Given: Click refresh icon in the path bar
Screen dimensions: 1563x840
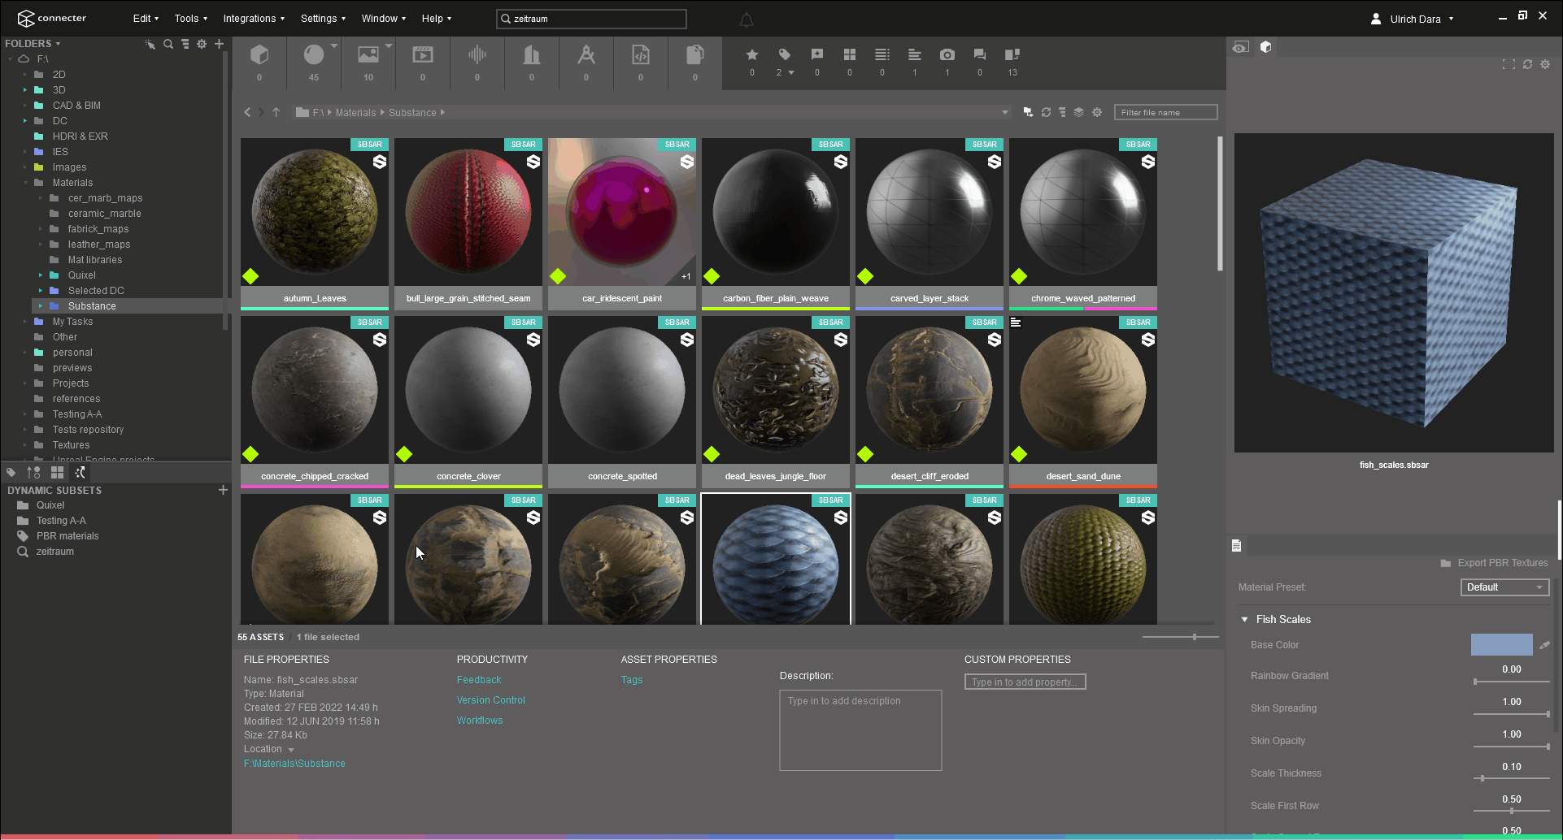Looking at the screenshot, I should click(1047, 112).
